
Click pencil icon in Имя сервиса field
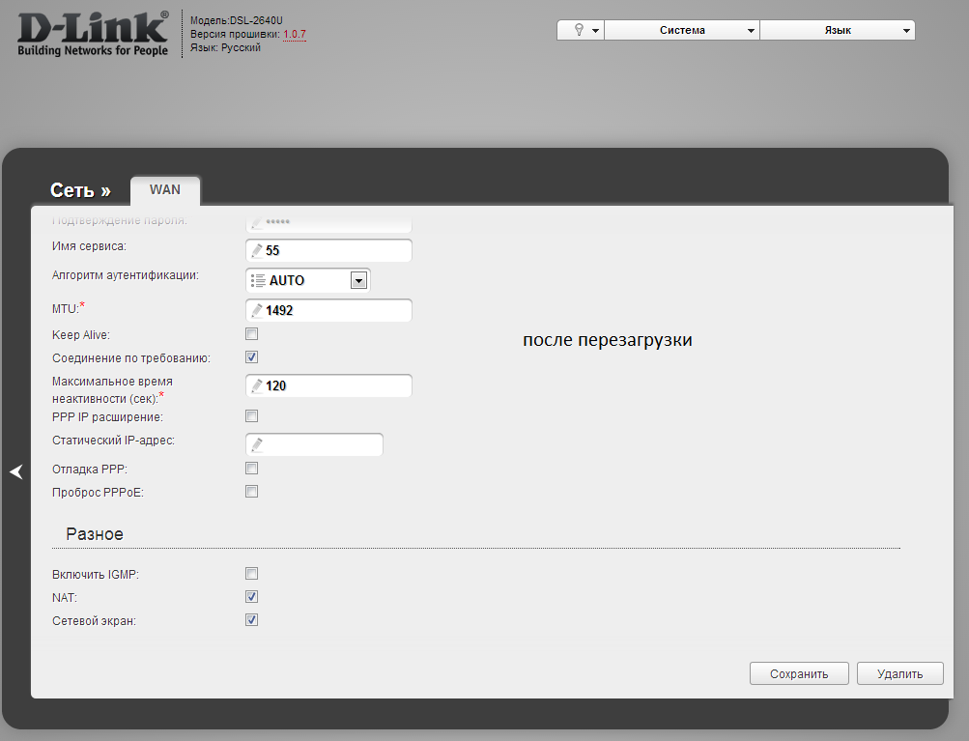tap(257, 250)
